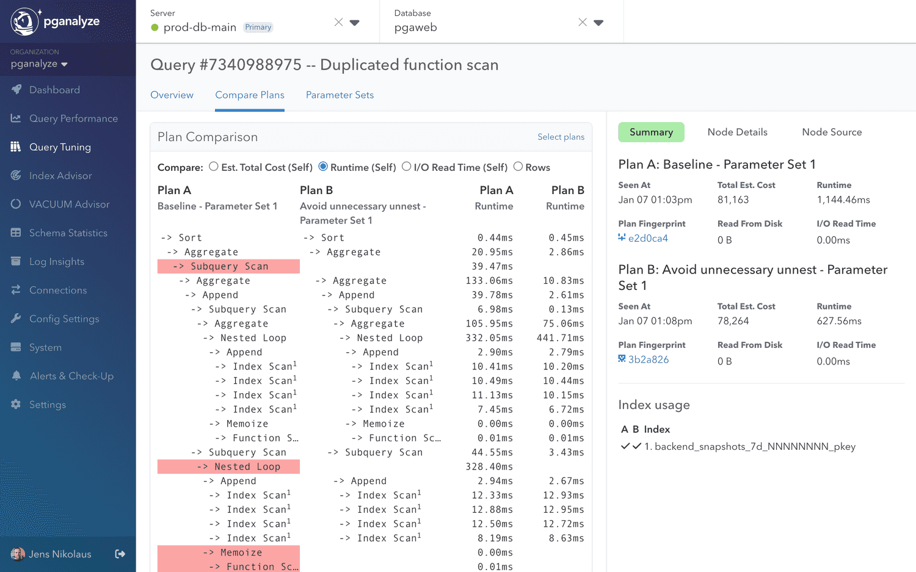The width and height of the screenshot is (916, 572).
Task: Expand the Server selector dropdown arrow
Action: pyautogui.click(x=355, y=23)
